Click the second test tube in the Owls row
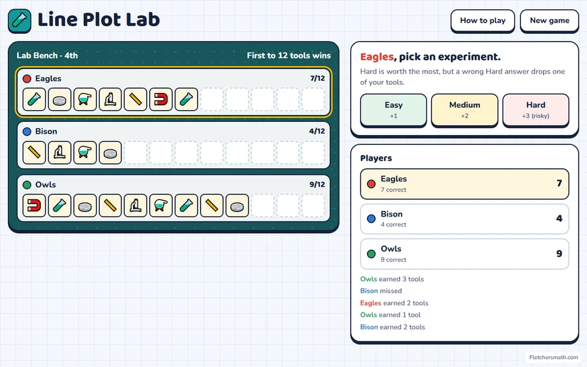 [x=186, y=206]
